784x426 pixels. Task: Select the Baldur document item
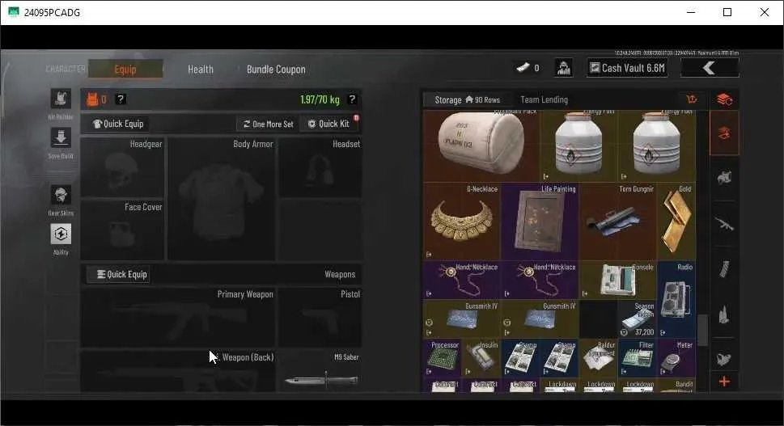(x=599, y=358)
